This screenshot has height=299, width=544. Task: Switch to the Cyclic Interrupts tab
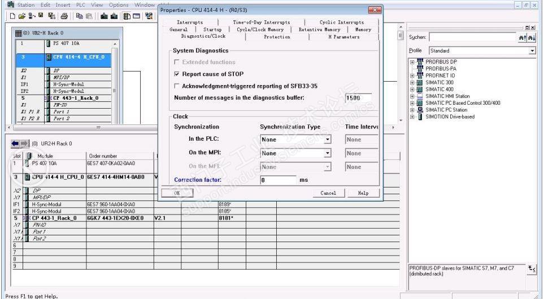[342, 22]
